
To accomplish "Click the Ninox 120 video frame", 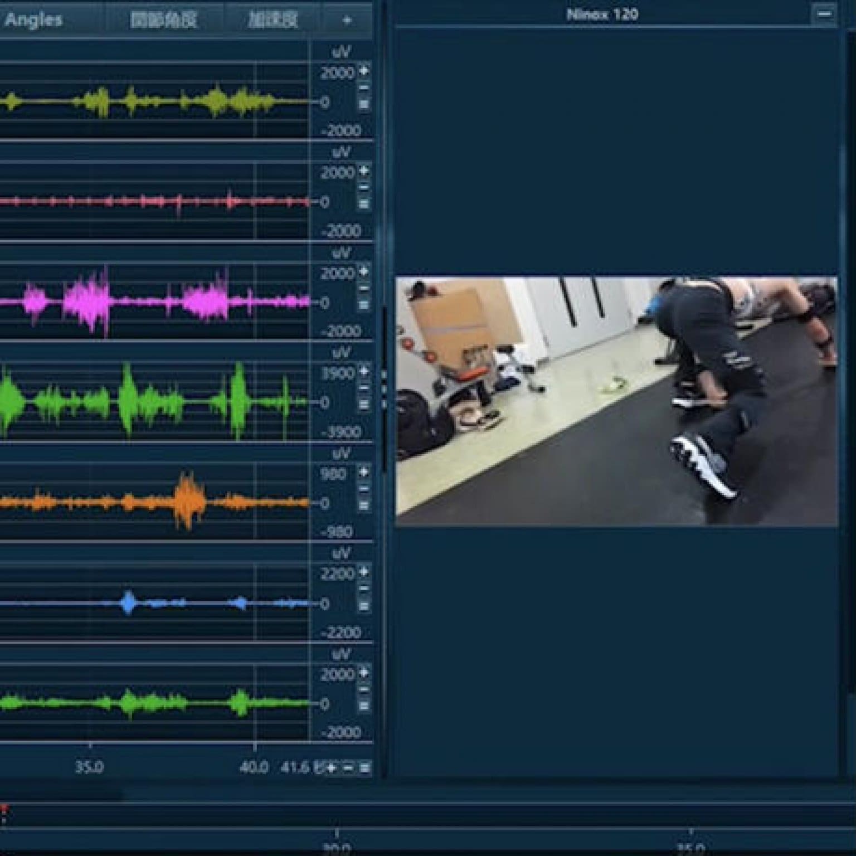I will coord(616,401).
